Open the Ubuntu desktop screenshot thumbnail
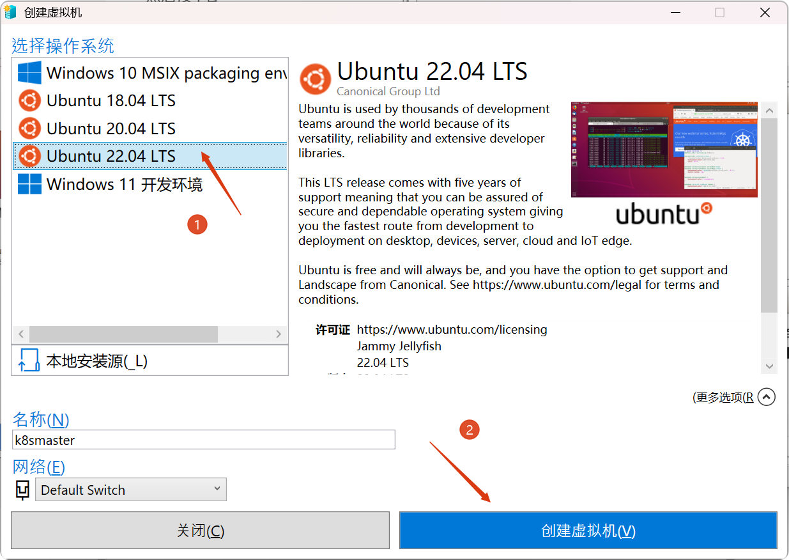Viewport: 789px width, 560px height. coord(664,150)
